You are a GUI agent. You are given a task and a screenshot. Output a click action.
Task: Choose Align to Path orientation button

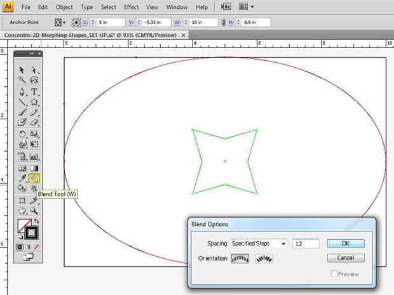[264, 258]
